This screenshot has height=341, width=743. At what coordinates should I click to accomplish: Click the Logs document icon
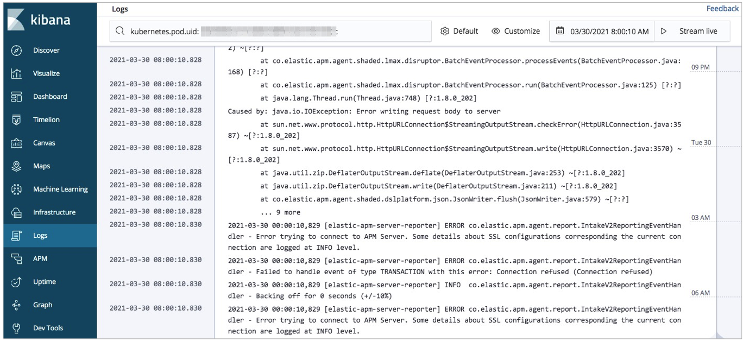16,236
